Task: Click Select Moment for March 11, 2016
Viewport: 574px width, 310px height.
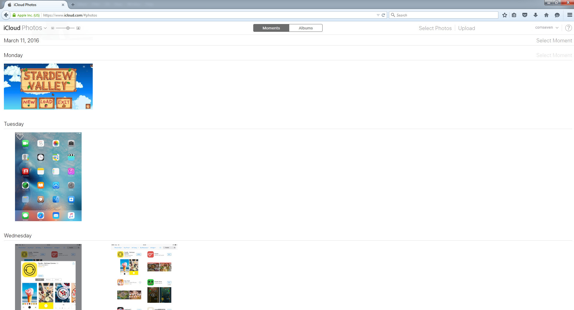Action: coord(554,41)
